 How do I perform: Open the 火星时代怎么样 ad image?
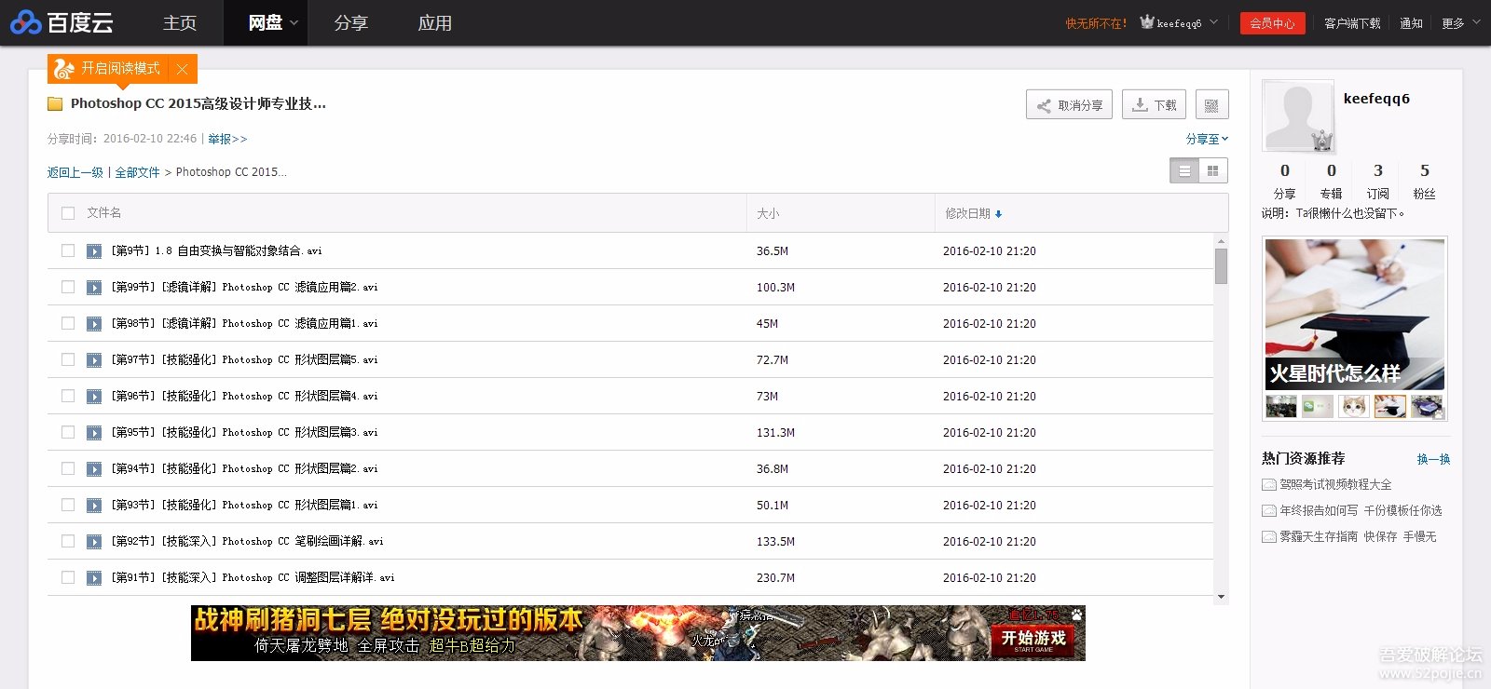pos(1355,314)
